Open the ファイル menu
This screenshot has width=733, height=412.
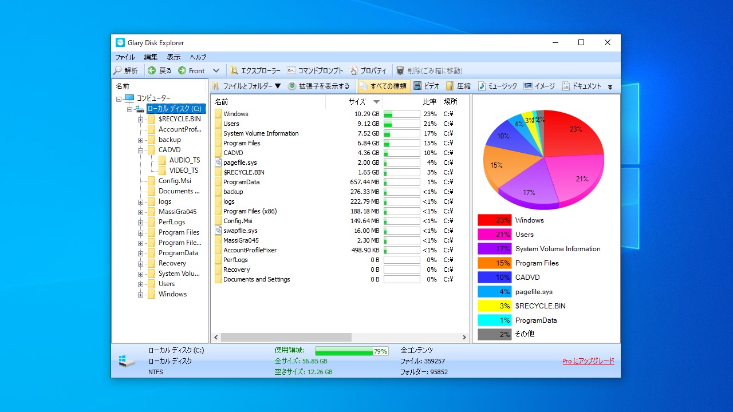coord(125,57)
